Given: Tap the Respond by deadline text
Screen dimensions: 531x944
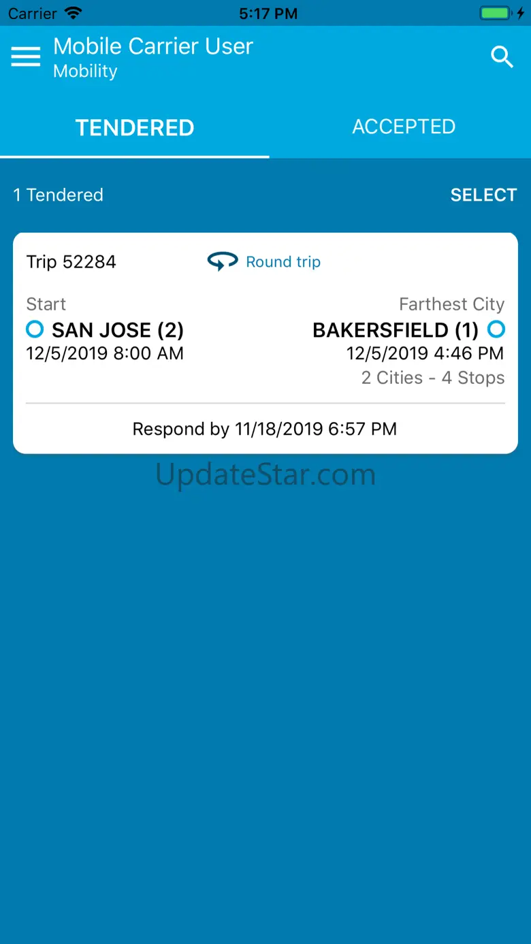Looking at the screenshot, I should 265,429.
